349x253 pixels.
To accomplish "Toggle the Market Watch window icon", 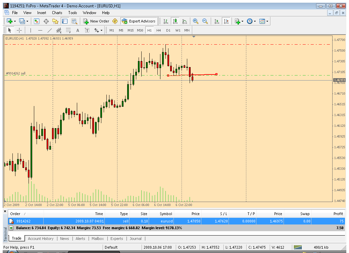I will point(37,21).
